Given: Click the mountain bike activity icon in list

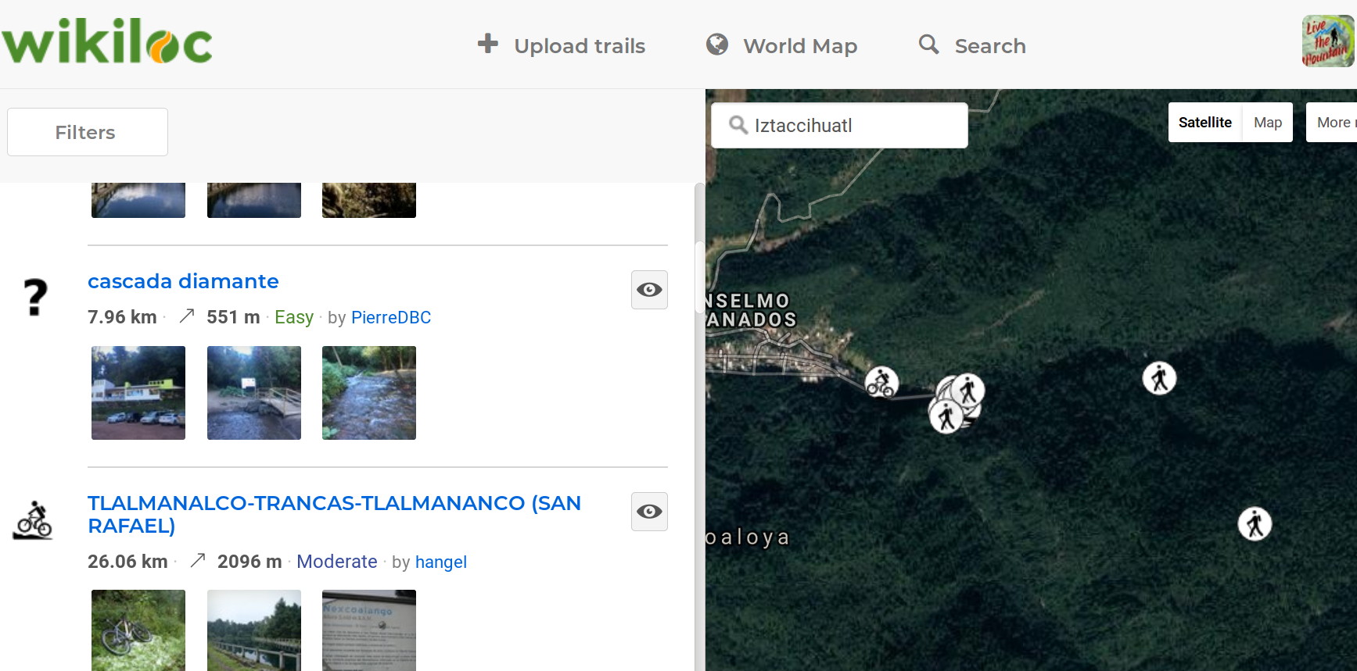Looking at the screenshot, I should click(x=33, y=520).
